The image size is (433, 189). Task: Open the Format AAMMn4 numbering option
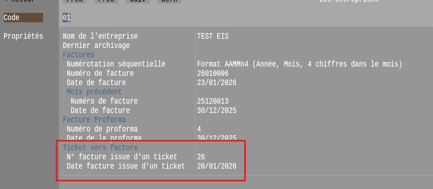[x=299, y=64]
